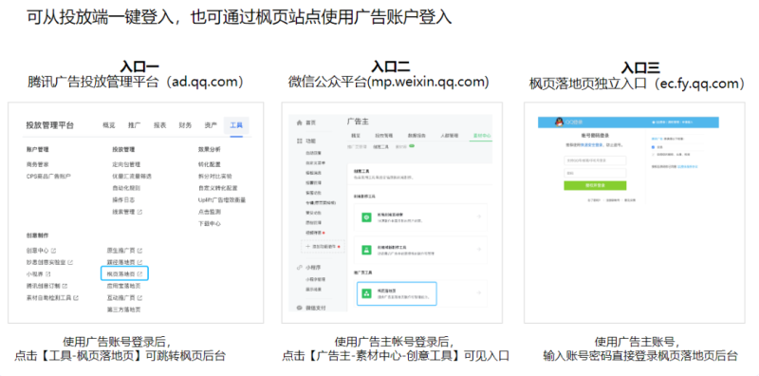Click 小程序 link icon in WeChat sidebar
Viewport: 759px width, 376px height.
(299, 268)
